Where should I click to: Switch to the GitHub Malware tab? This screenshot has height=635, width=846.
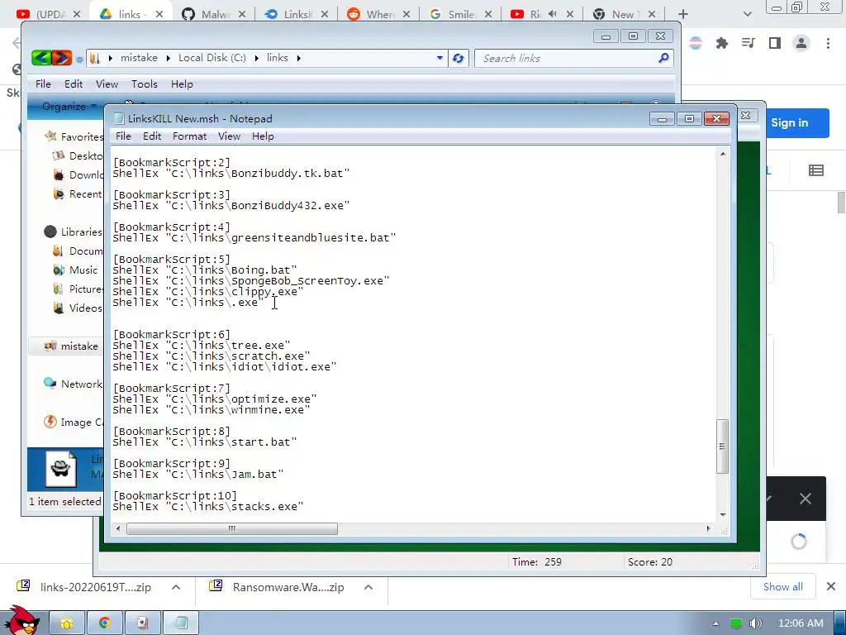pyautogui.click(x=214, y=15)
